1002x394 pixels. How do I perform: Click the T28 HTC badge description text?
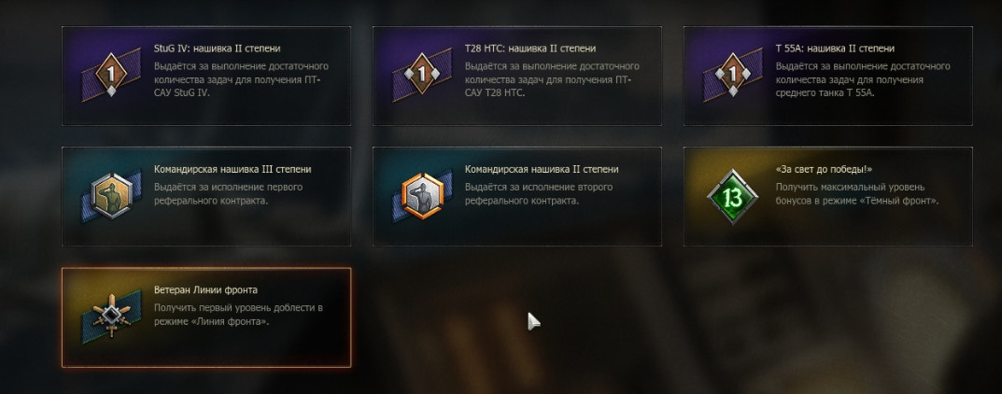[x=552, y=79]
